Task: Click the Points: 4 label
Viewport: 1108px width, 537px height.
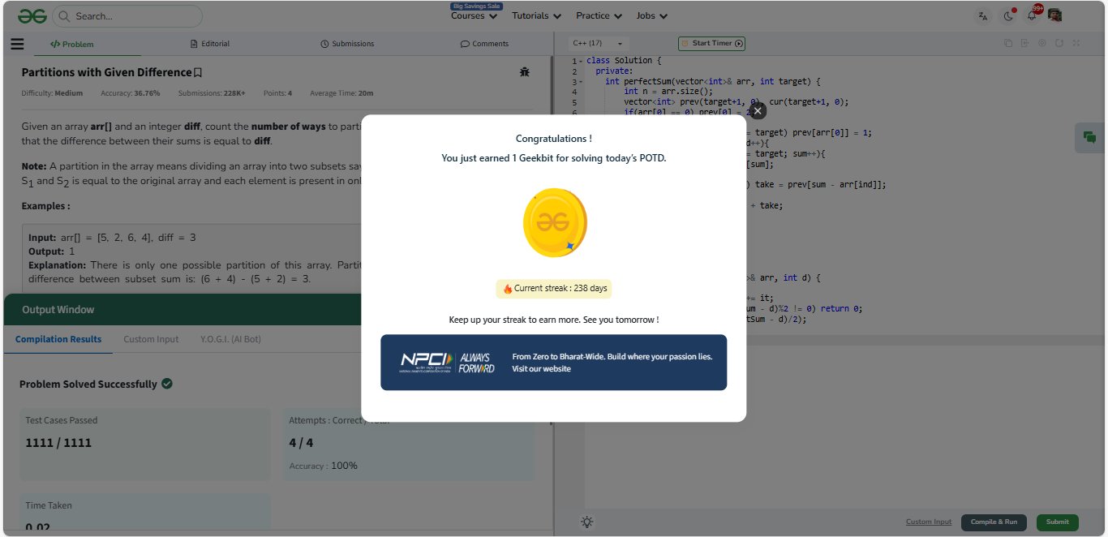Action: click(x=277, y=93)
